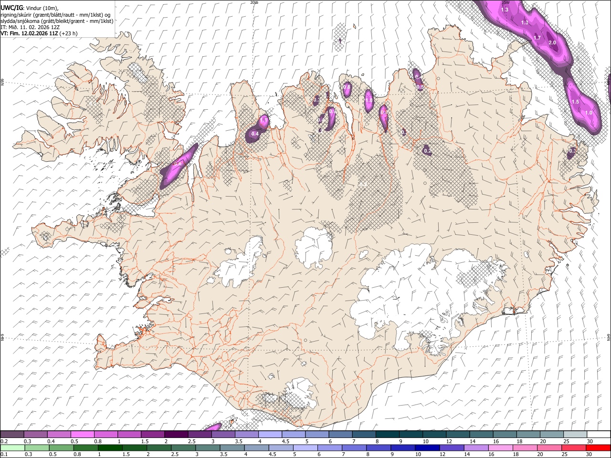
Task: Pick the 2.5 swatch in the lower legend row
Action: pyautogui.click(x=183, y=448)
